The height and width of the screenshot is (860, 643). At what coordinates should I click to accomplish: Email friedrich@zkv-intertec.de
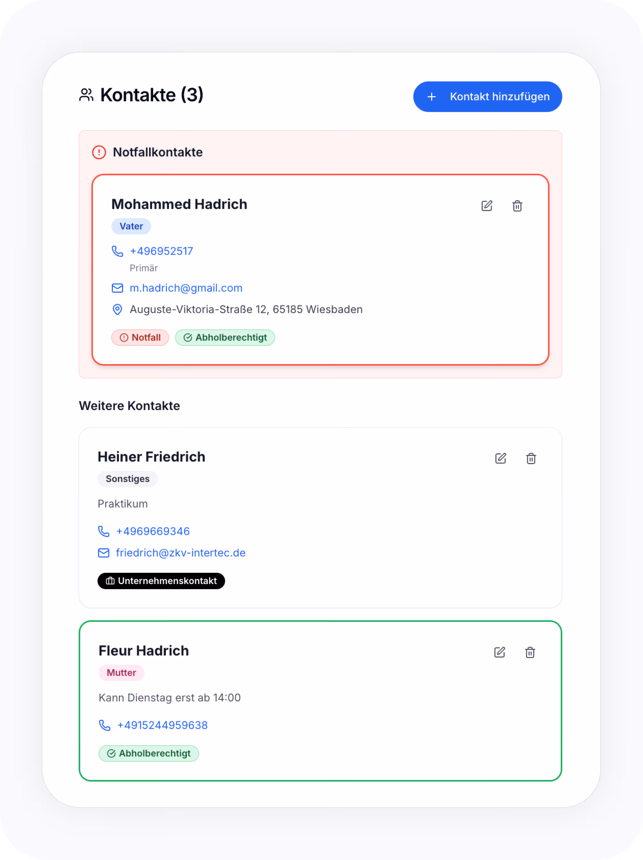tap(181, 553)
